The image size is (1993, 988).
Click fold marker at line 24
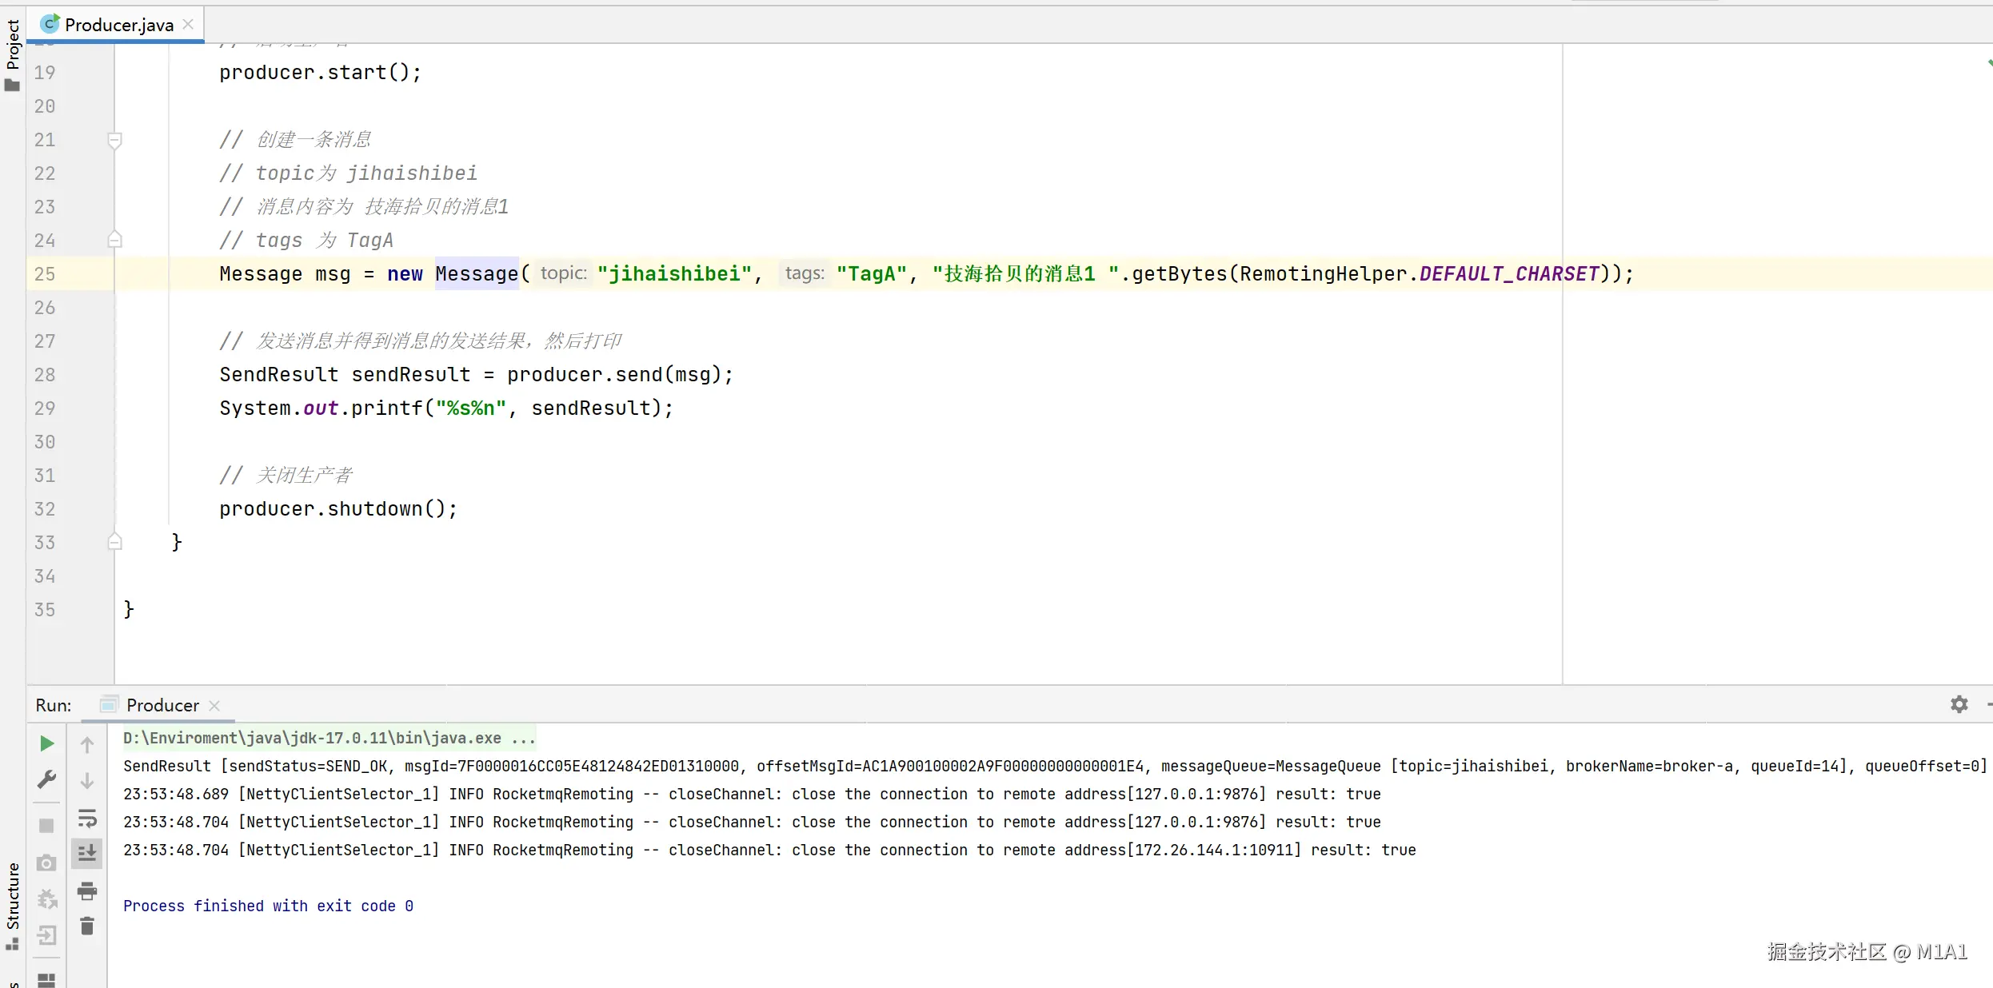(x=114, y=240)
